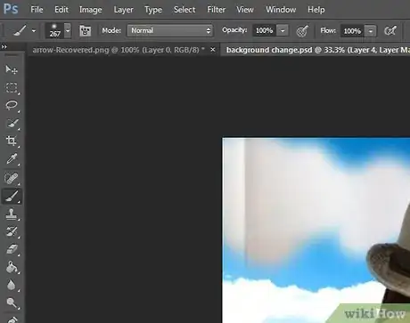Click the Photoshop Ps logo

tap(11, 9)
